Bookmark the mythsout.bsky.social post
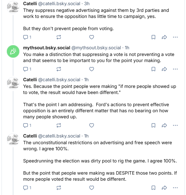This screenshot has width=186, height=195. (154, 69)
